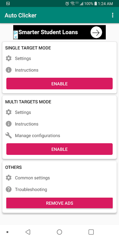Tap the arrow button on the Student Loans ad

click(x=96, y=32)
